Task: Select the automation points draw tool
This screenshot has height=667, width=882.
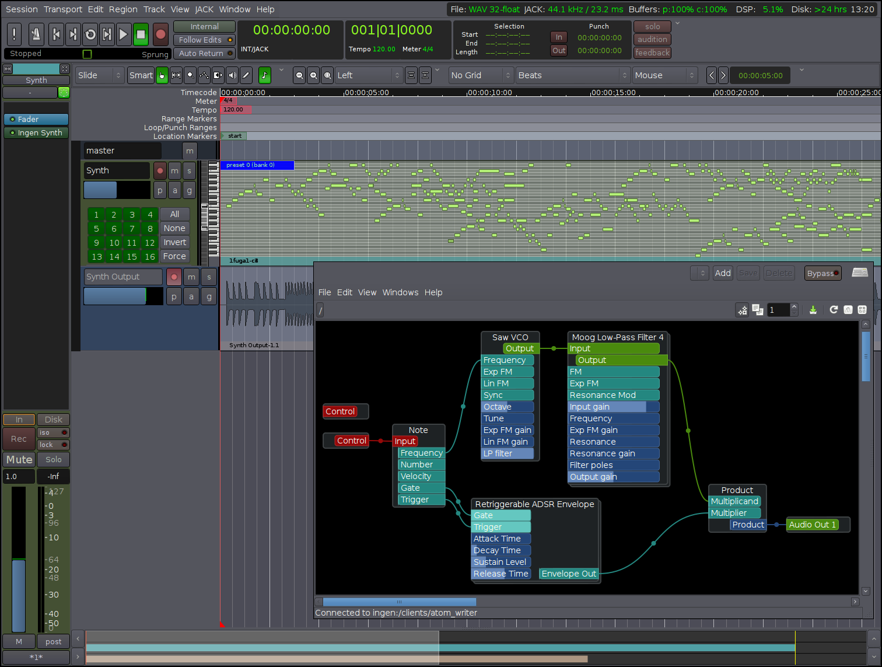Action: pyautogui.click(x=204, y=75)
